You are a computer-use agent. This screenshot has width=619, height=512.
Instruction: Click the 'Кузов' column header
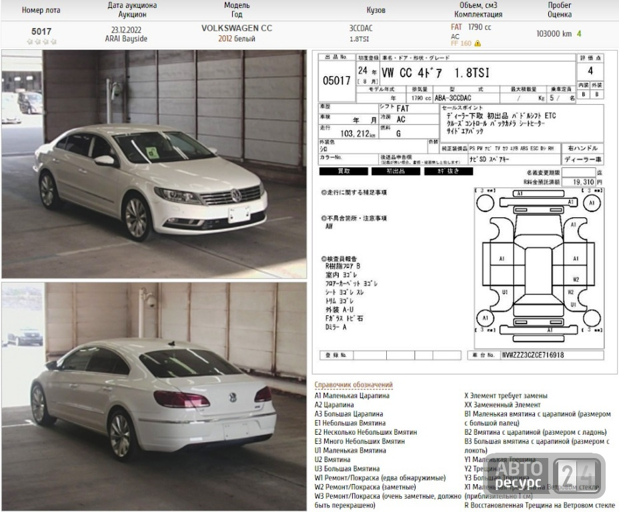click(376, 10)
